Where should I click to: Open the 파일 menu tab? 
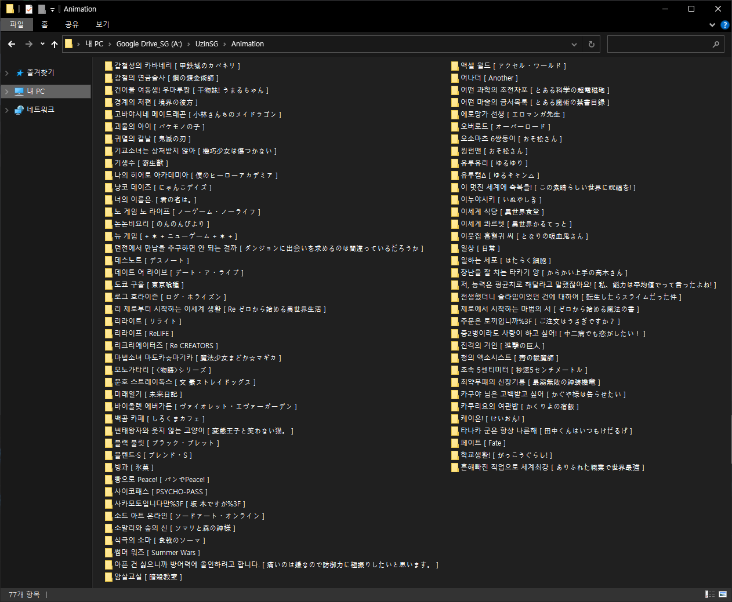tap(17, 24)
